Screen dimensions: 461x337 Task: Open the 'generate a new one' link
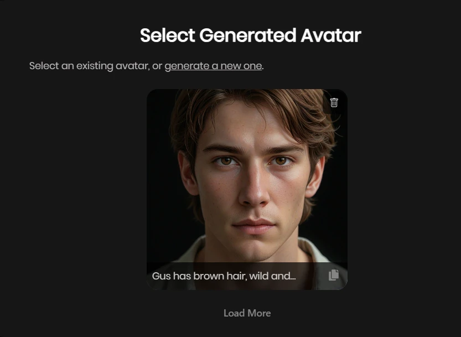point(213,66)
